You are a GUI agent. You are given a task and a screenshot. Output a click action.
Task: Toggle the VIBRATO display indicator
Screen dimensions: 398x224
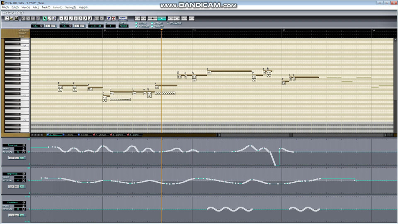click(152, 27)
